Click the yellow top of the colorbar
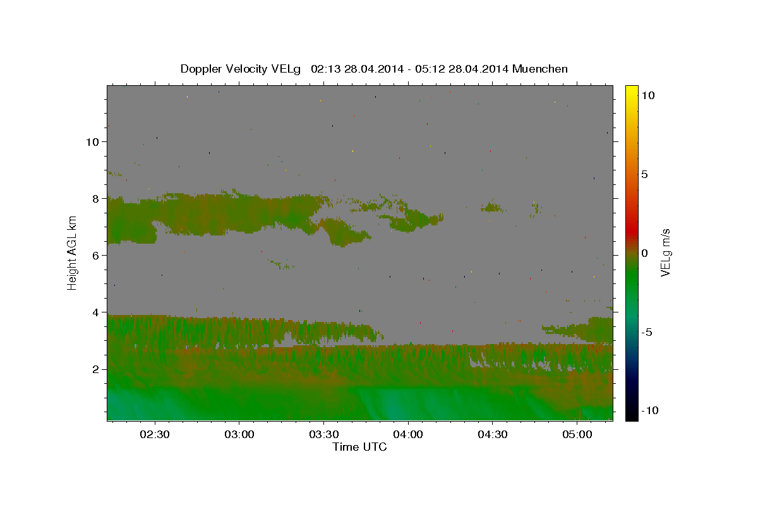This screenshot has height=505, width=758. [632, 92]
